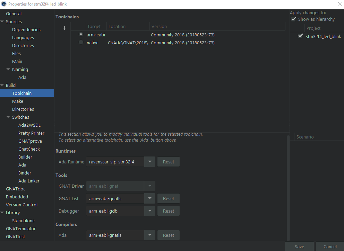344x251 pixels.
Task: Collapse the Sources tree section
Action: pyautogui.click(x=2, y=22)
